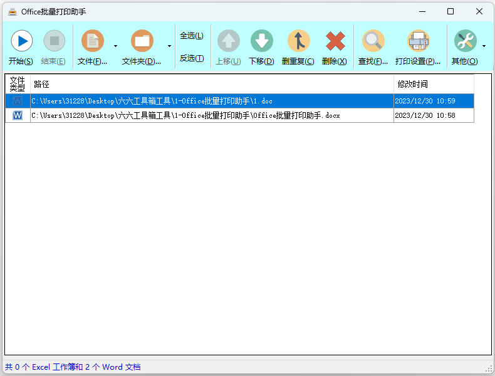495x376 pixels.
Task: Click the 结束(E) stop icon
Action: [x=55, y=41]
